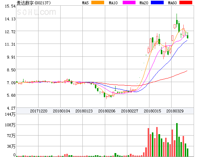Click the 20180104 date label
Image resolution: width=214 pixels, height=157 pixels.
pyautogui.click(x=61, y=111)
